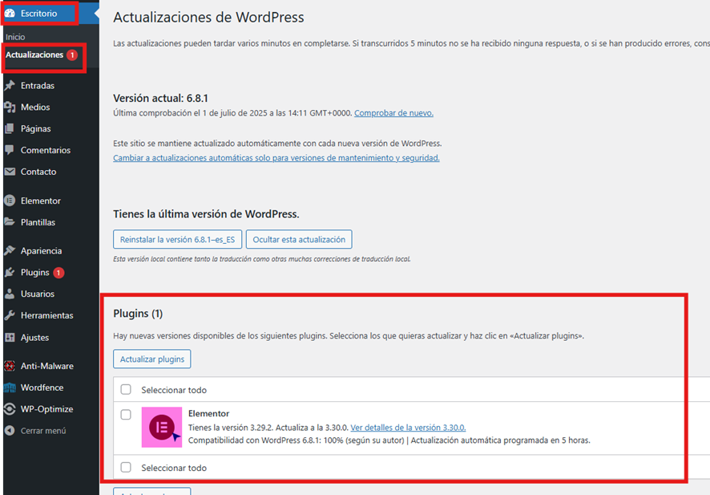Click the Entradas pushpin icon
Image resolution: width=710 pixels, height=495 pixels.
coord(10,85)
